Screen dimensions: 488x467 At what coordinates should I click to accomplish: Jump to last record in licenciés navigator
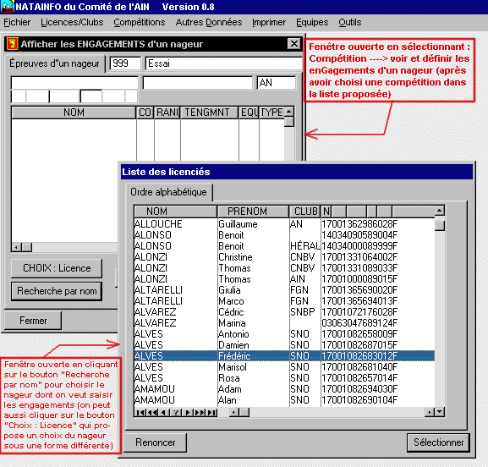(x=211, y=412)
